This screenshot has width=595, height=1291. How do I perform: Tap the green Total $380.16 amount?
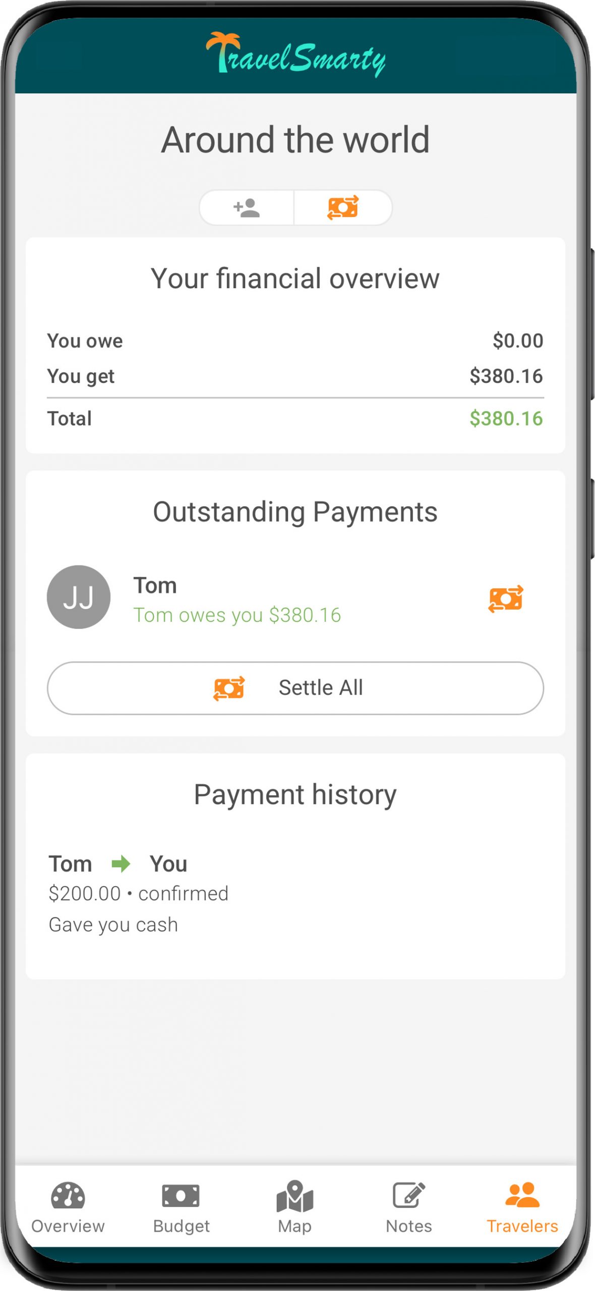click(506, 419)
